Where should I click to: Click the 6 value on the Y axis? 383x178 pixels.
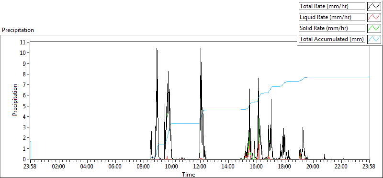click(25, 95)
